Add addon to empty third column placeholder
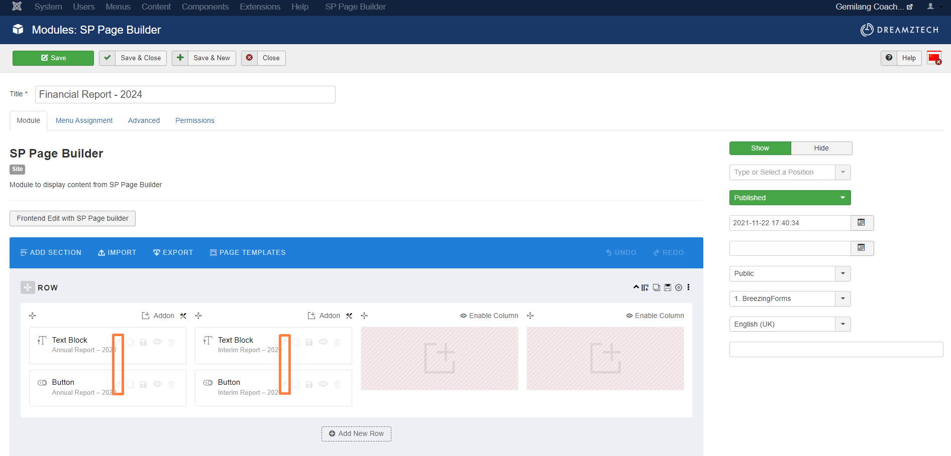Image resolution: width=951 pixels, height=456 pixels. [x=440, y=358]
